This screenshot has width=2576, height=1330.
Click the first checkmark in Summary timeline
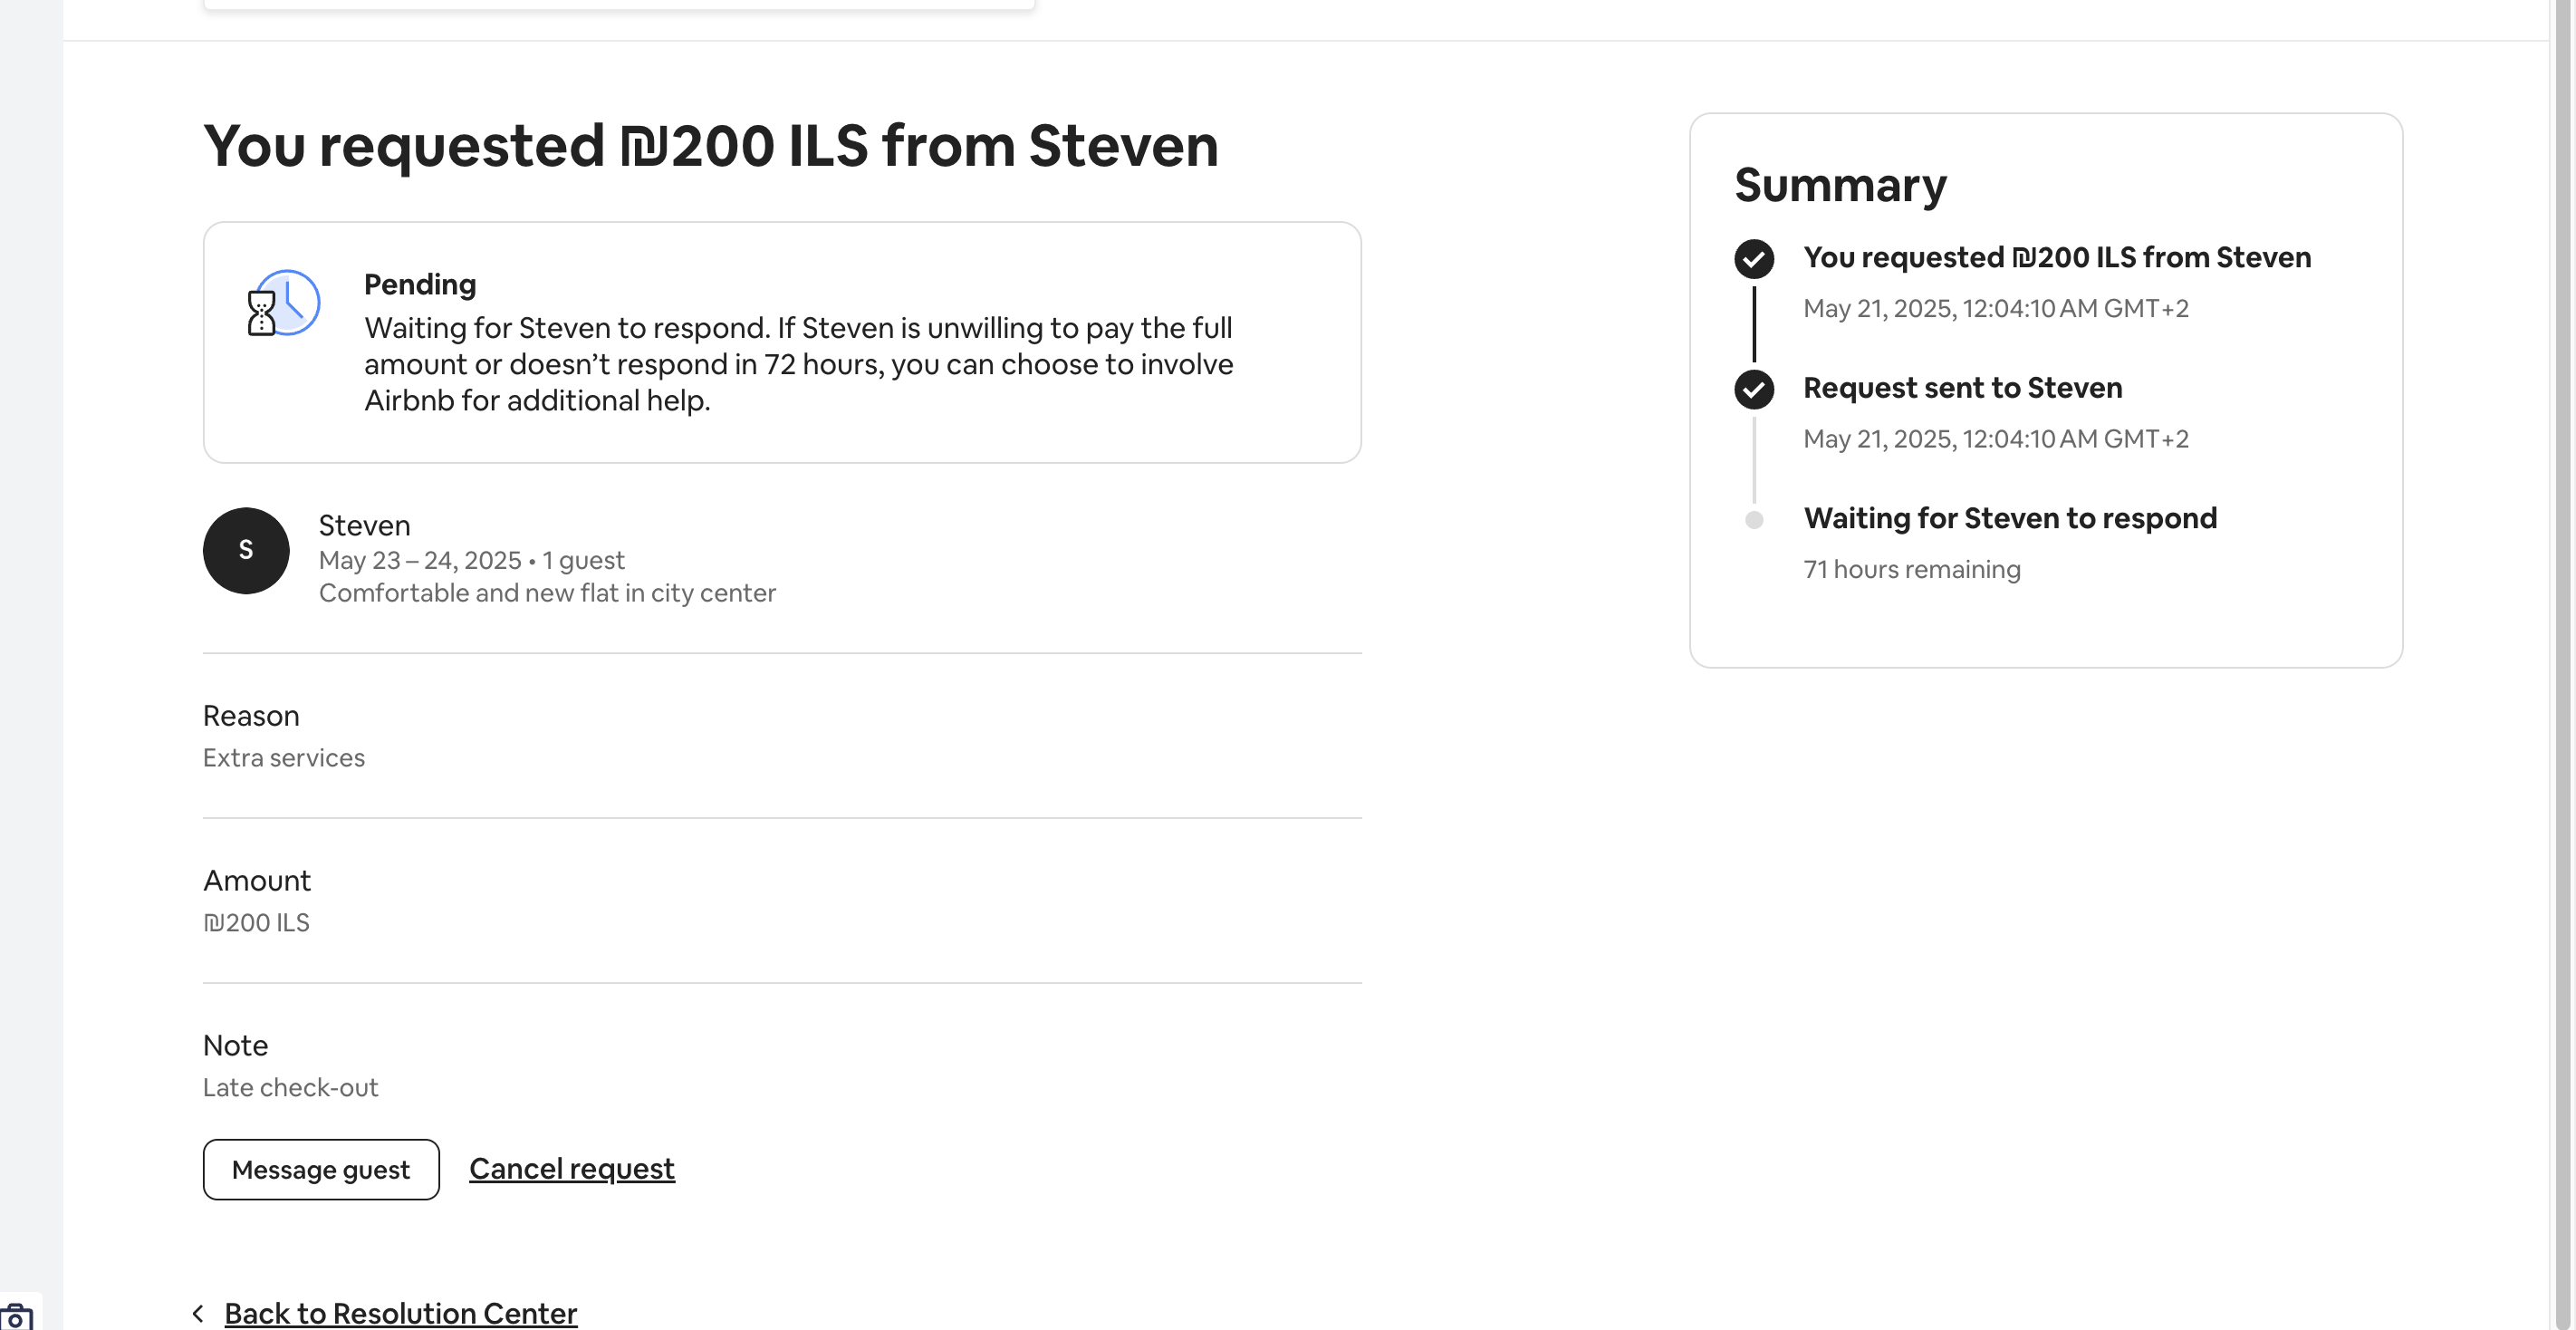click(x=1754, y=258)
